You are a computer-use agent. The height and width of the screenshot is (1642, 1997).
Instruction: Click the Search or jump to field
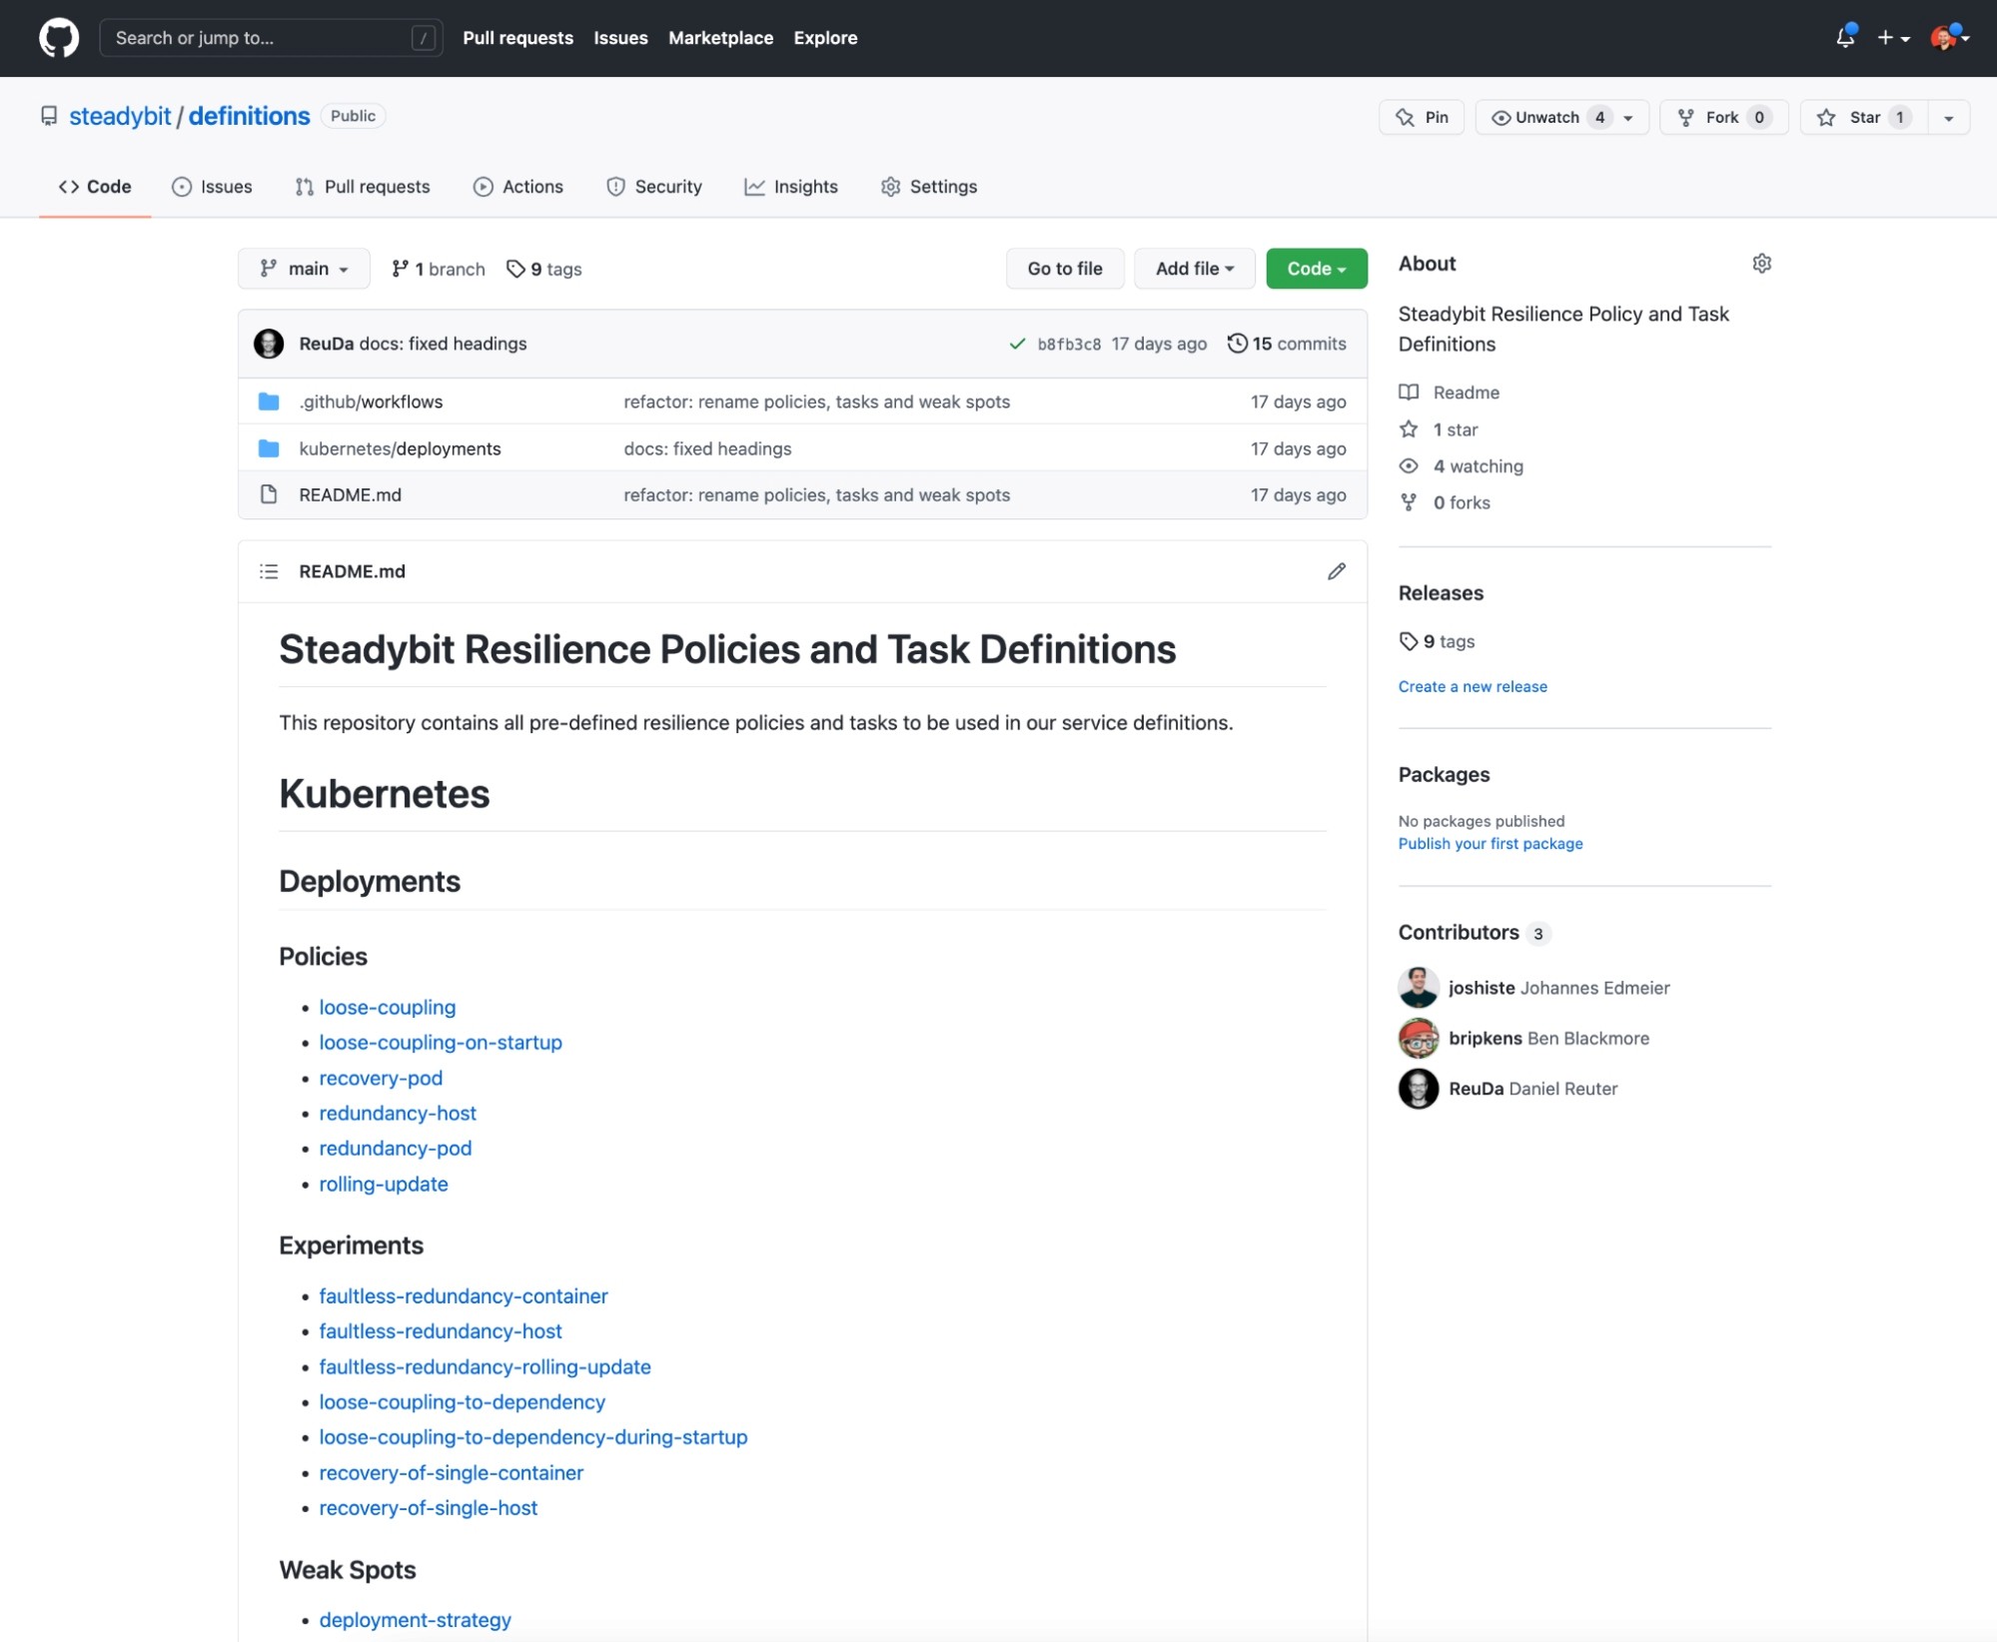tap(260, 38)
